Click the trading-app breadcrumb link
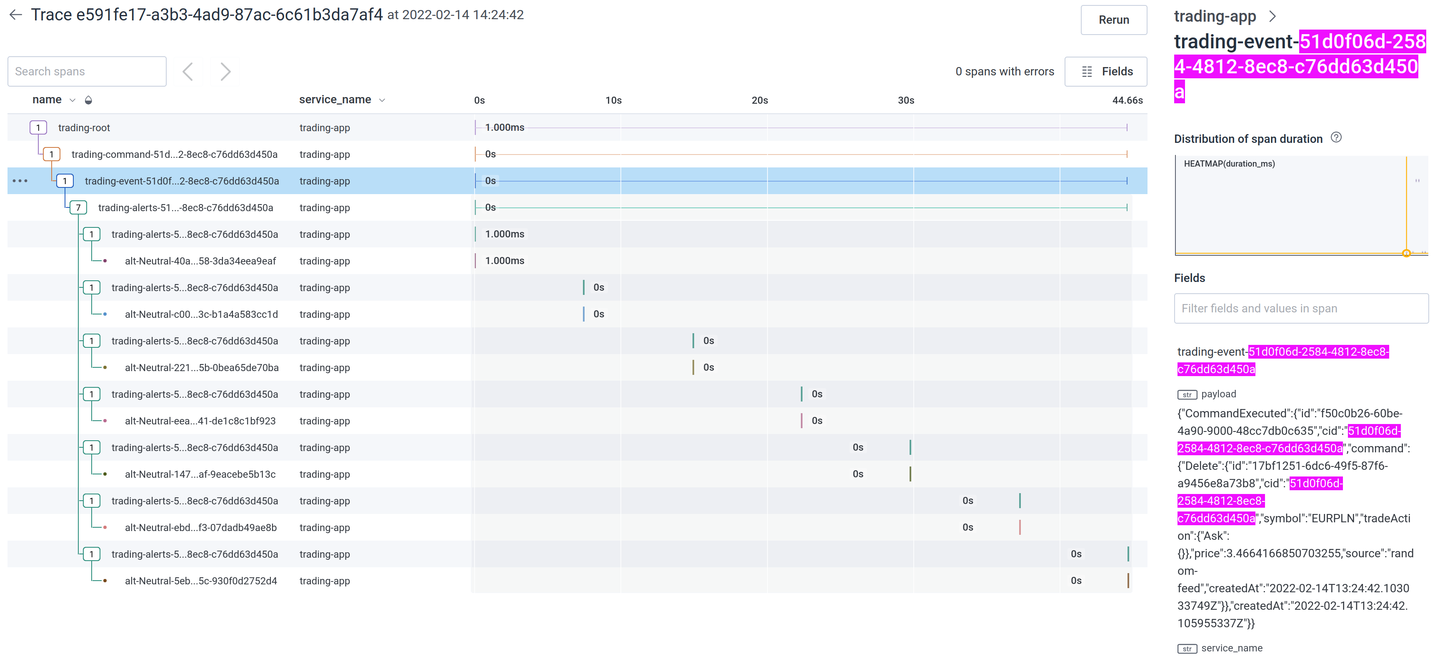 [x=1214, y=16]
